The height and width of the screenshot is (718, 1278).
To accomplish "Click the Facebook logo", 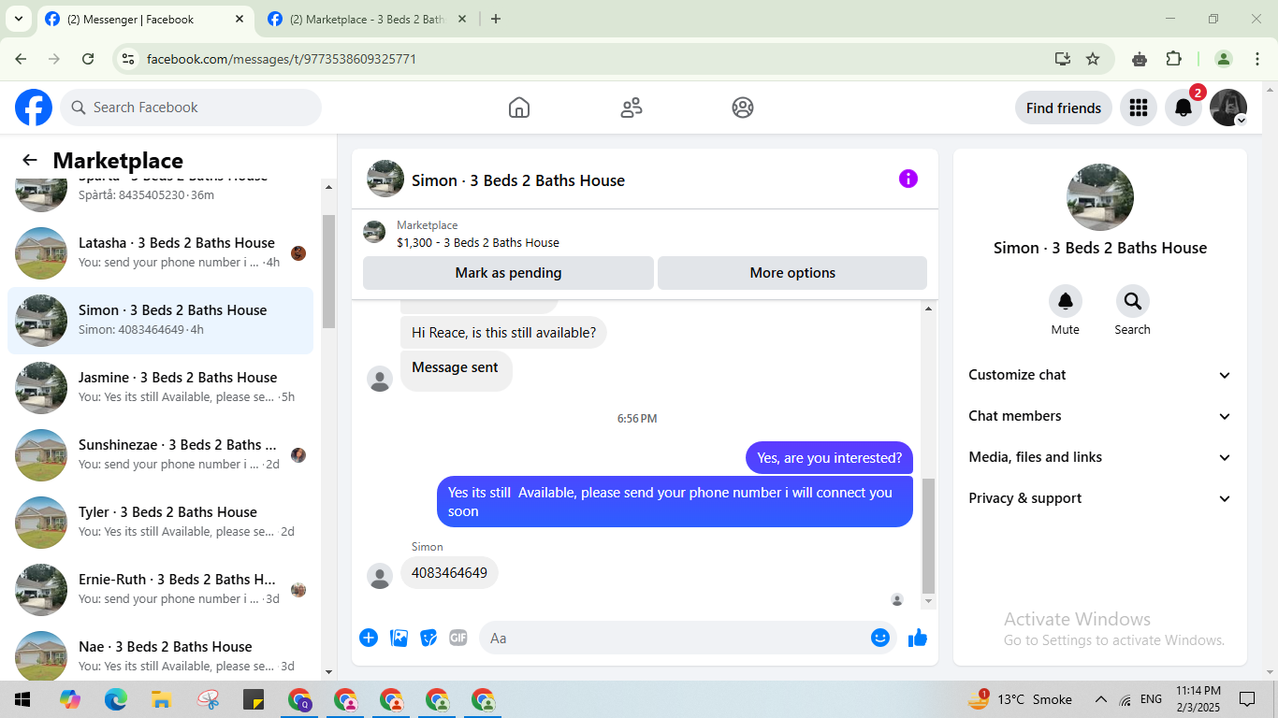I will pyautogui.click(x=34, y=108).
